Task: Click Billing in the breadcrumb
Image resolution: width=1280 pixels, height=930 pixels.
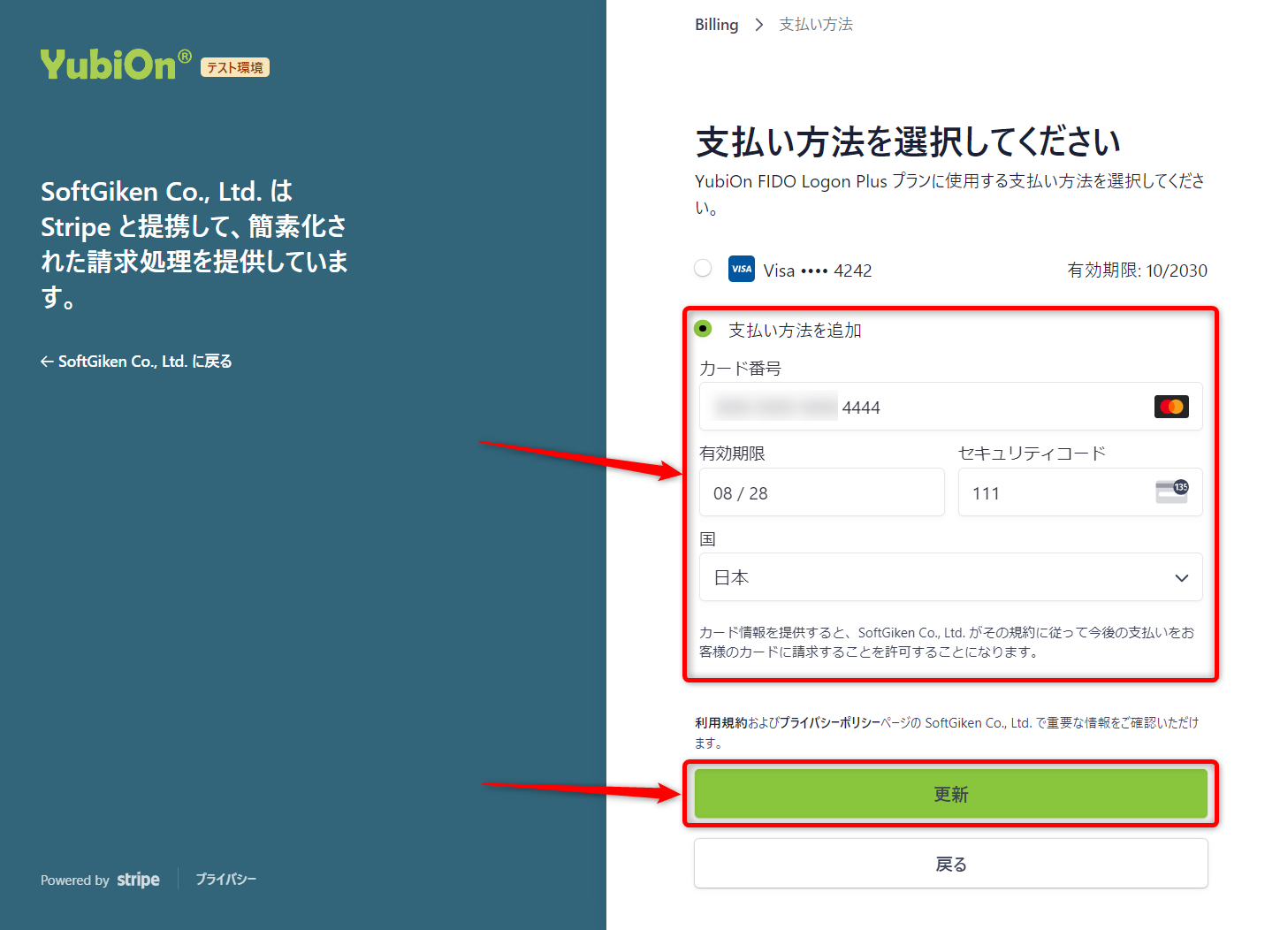Action: coord(716,25)
